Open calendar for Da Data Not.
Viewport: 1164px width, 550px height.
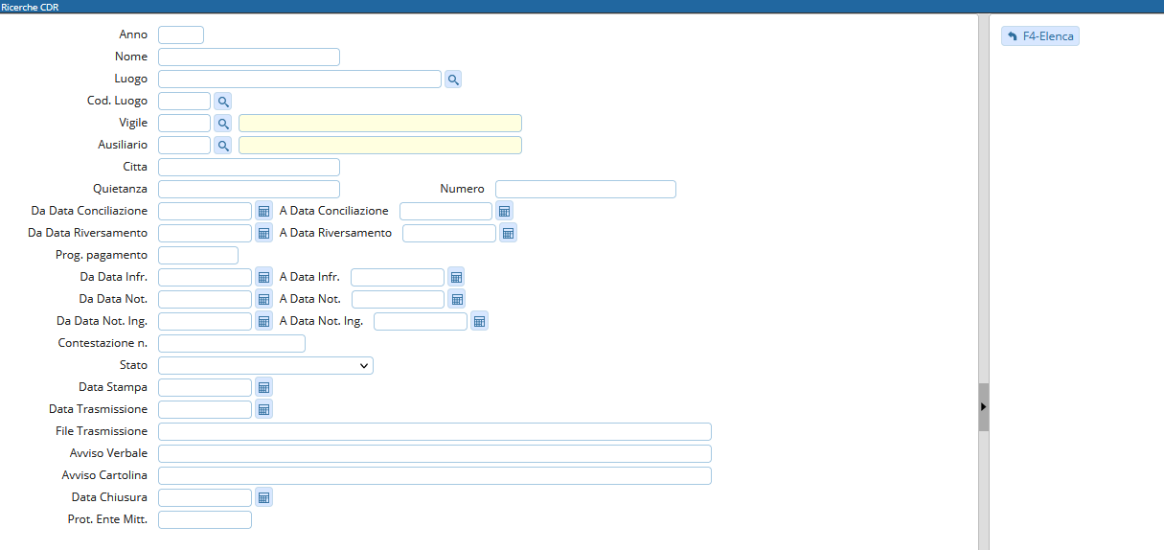(264, 299)
